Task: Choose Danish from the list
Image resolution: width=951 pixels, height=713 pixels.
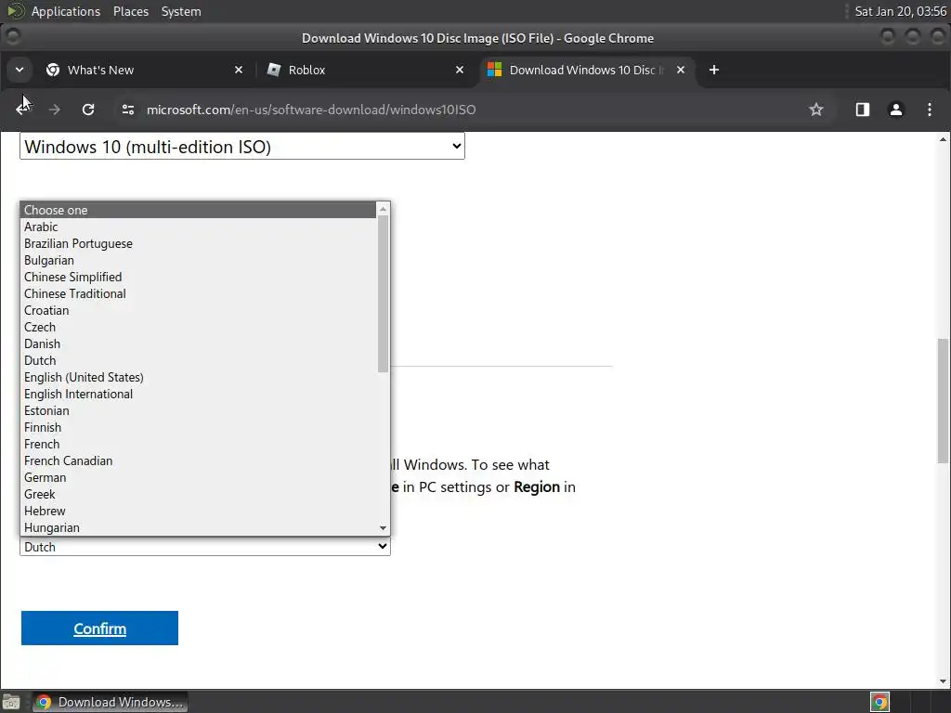Action: [x=199, y=344]
